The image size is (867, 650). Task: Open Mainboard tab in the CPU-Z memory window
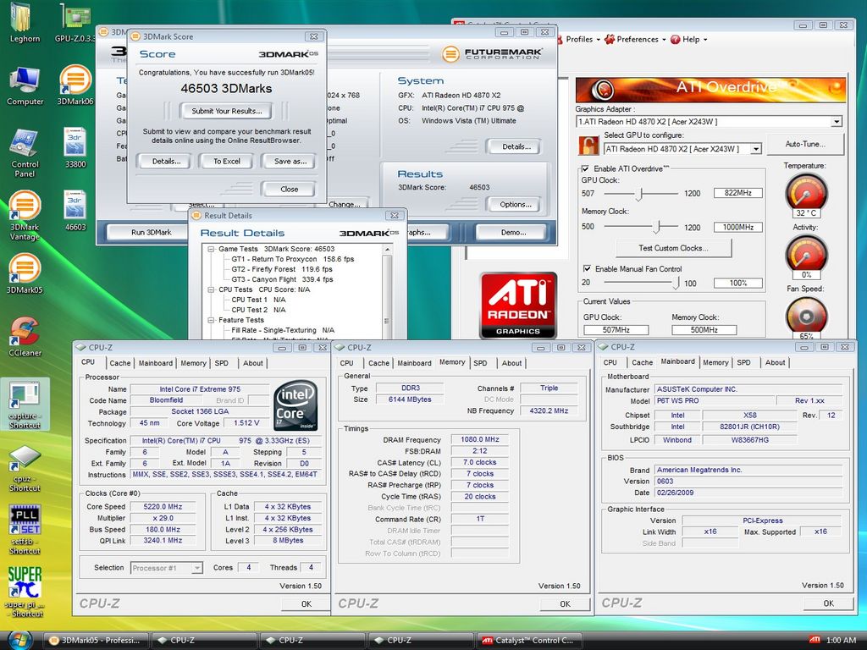pos(414,363)
